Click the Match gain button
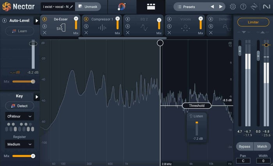Screen dimensions: 273x166 (262, 147)
